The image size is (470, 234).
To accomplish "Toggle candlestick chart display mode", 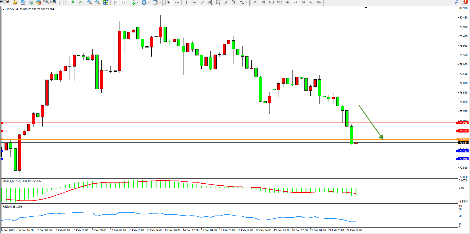I will click(72, 3).
